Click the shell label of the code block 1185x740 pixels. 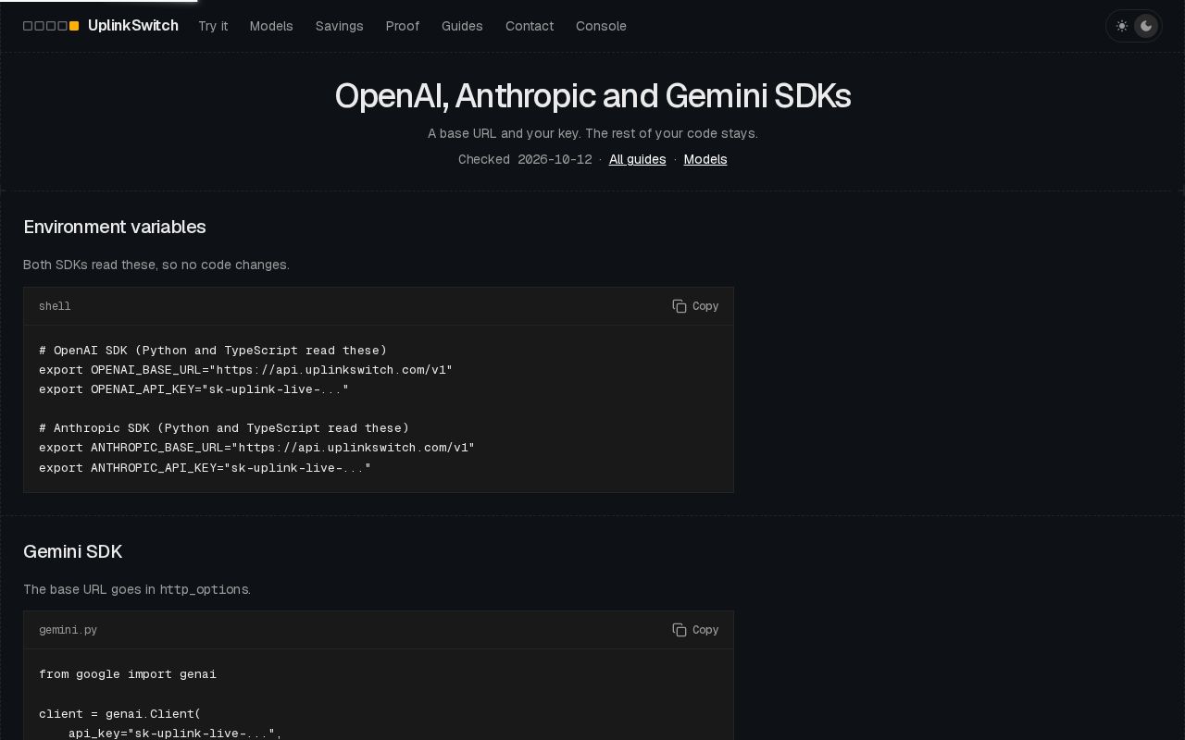[55, 306]
